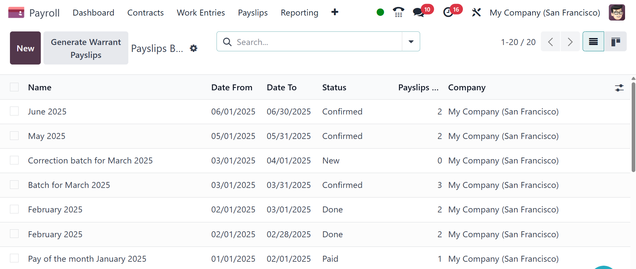Click the green online status indicator

[x=380, y=13]
